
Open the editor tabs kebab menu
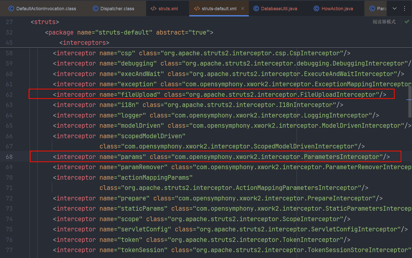coord(405,8)
